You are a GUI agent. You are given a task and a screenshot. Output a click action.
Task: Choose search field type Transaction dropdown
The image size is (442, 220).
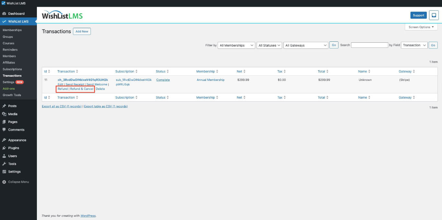pos(414,45)
